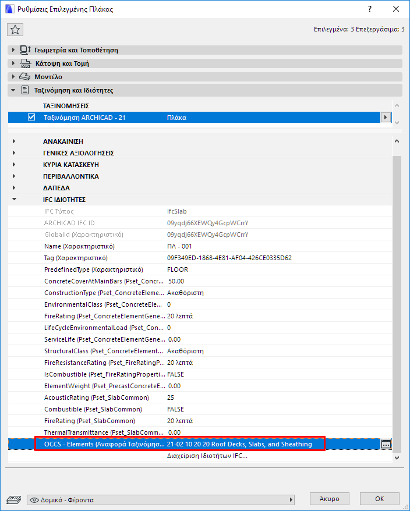This screenshot has height=511, width=410.
Task: Click FireRating (Pset_SlabCommon) row
Action: (x=200, y=421)
